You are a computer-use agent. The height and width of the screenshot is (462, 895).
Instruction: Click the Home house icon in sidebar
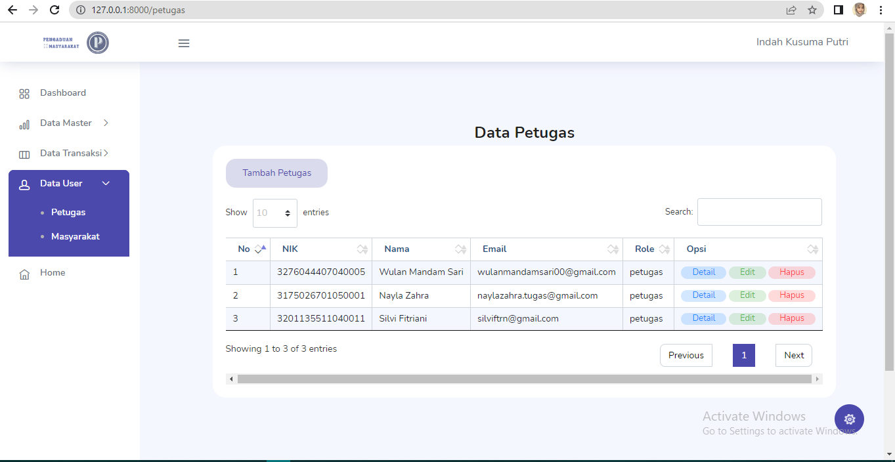pyautogui.click(x=24, y=274)
